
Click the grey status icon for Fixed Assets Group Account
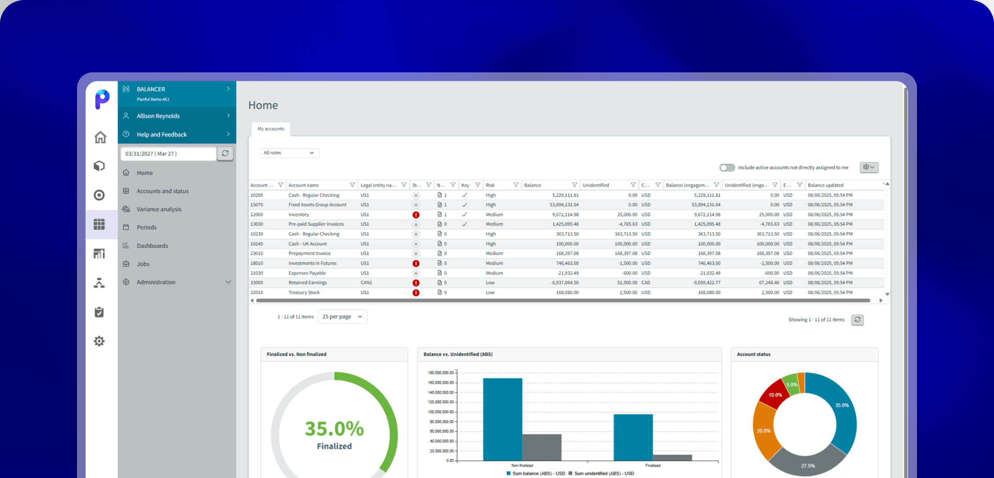(x=416, y=205)
